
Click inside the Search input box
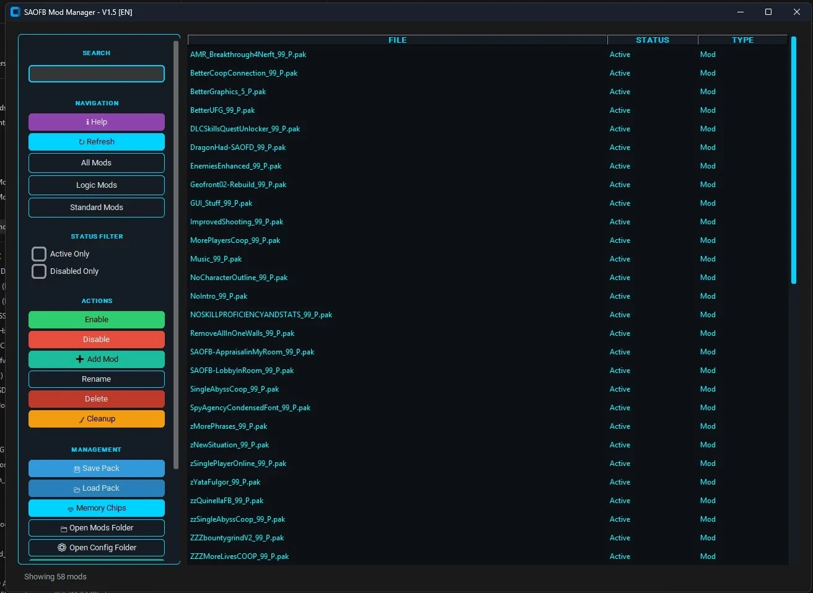coord(96,73)
